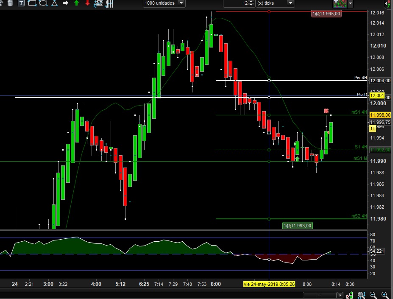The width and height of the screenshot is (393, 299).
Task: Click the yellow 11.998,00 price tag
Action: coord(380,115)
